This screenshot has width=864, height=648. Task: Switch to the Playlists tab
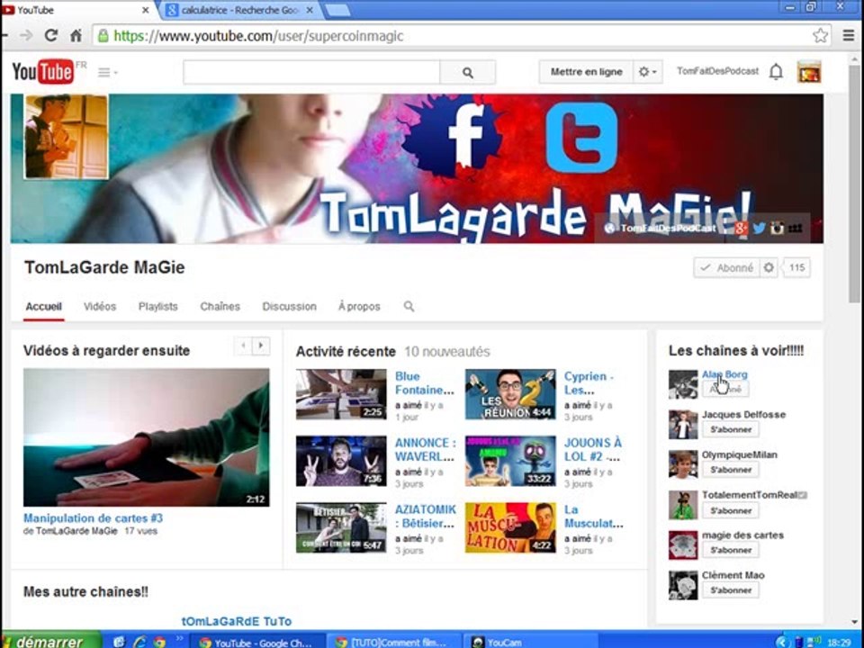[158, 307]
